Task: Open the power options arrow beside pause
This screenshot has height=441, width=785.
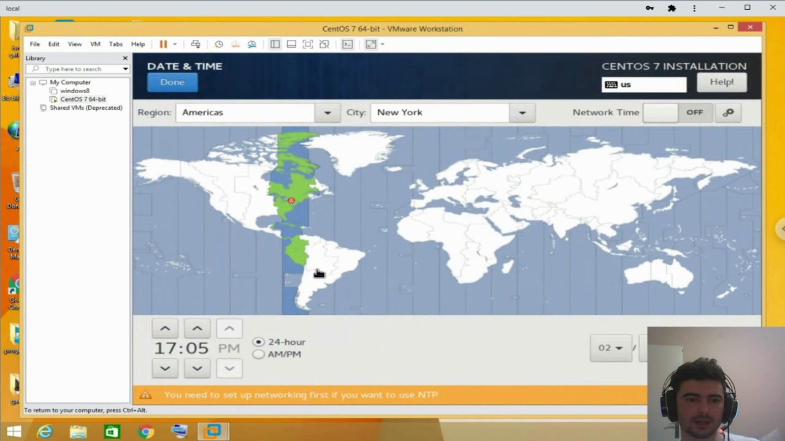Action: [175, 44]
